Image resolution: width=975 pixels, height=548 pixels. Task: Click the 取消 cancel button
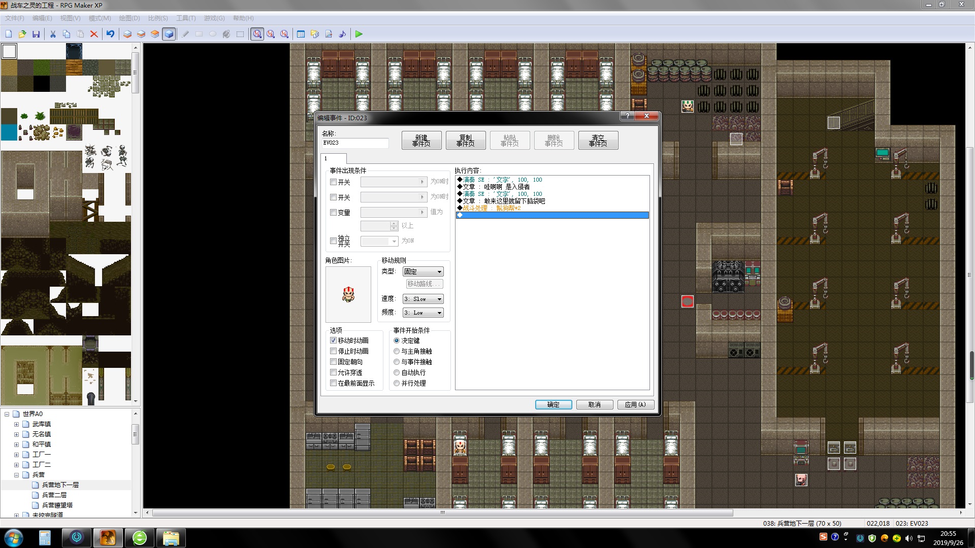click(595, 404)
